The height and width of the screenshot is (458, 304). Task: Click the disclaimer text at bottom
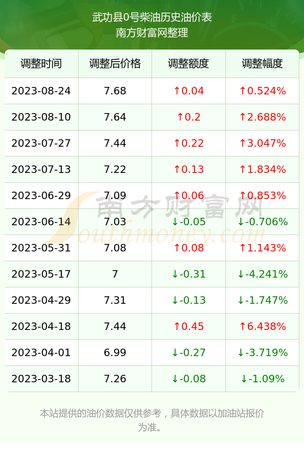pos(152,420)
